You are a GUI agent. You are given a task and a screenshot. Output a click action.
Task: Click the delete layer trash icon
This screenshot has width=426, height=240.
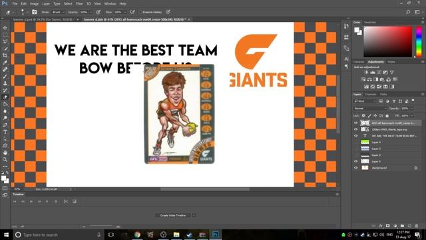pos(417,226)
